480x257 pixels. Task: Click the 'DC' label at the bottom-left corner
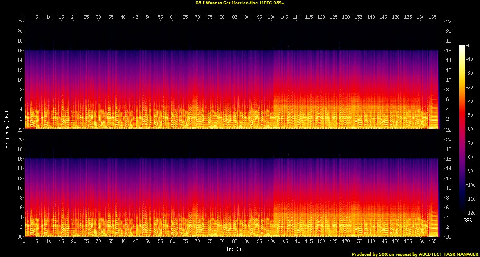[19, 237]
